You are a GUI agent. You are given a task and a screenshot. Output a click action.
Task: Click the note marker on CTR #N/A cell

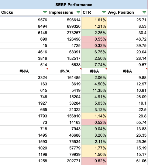(x=106, y=69)
